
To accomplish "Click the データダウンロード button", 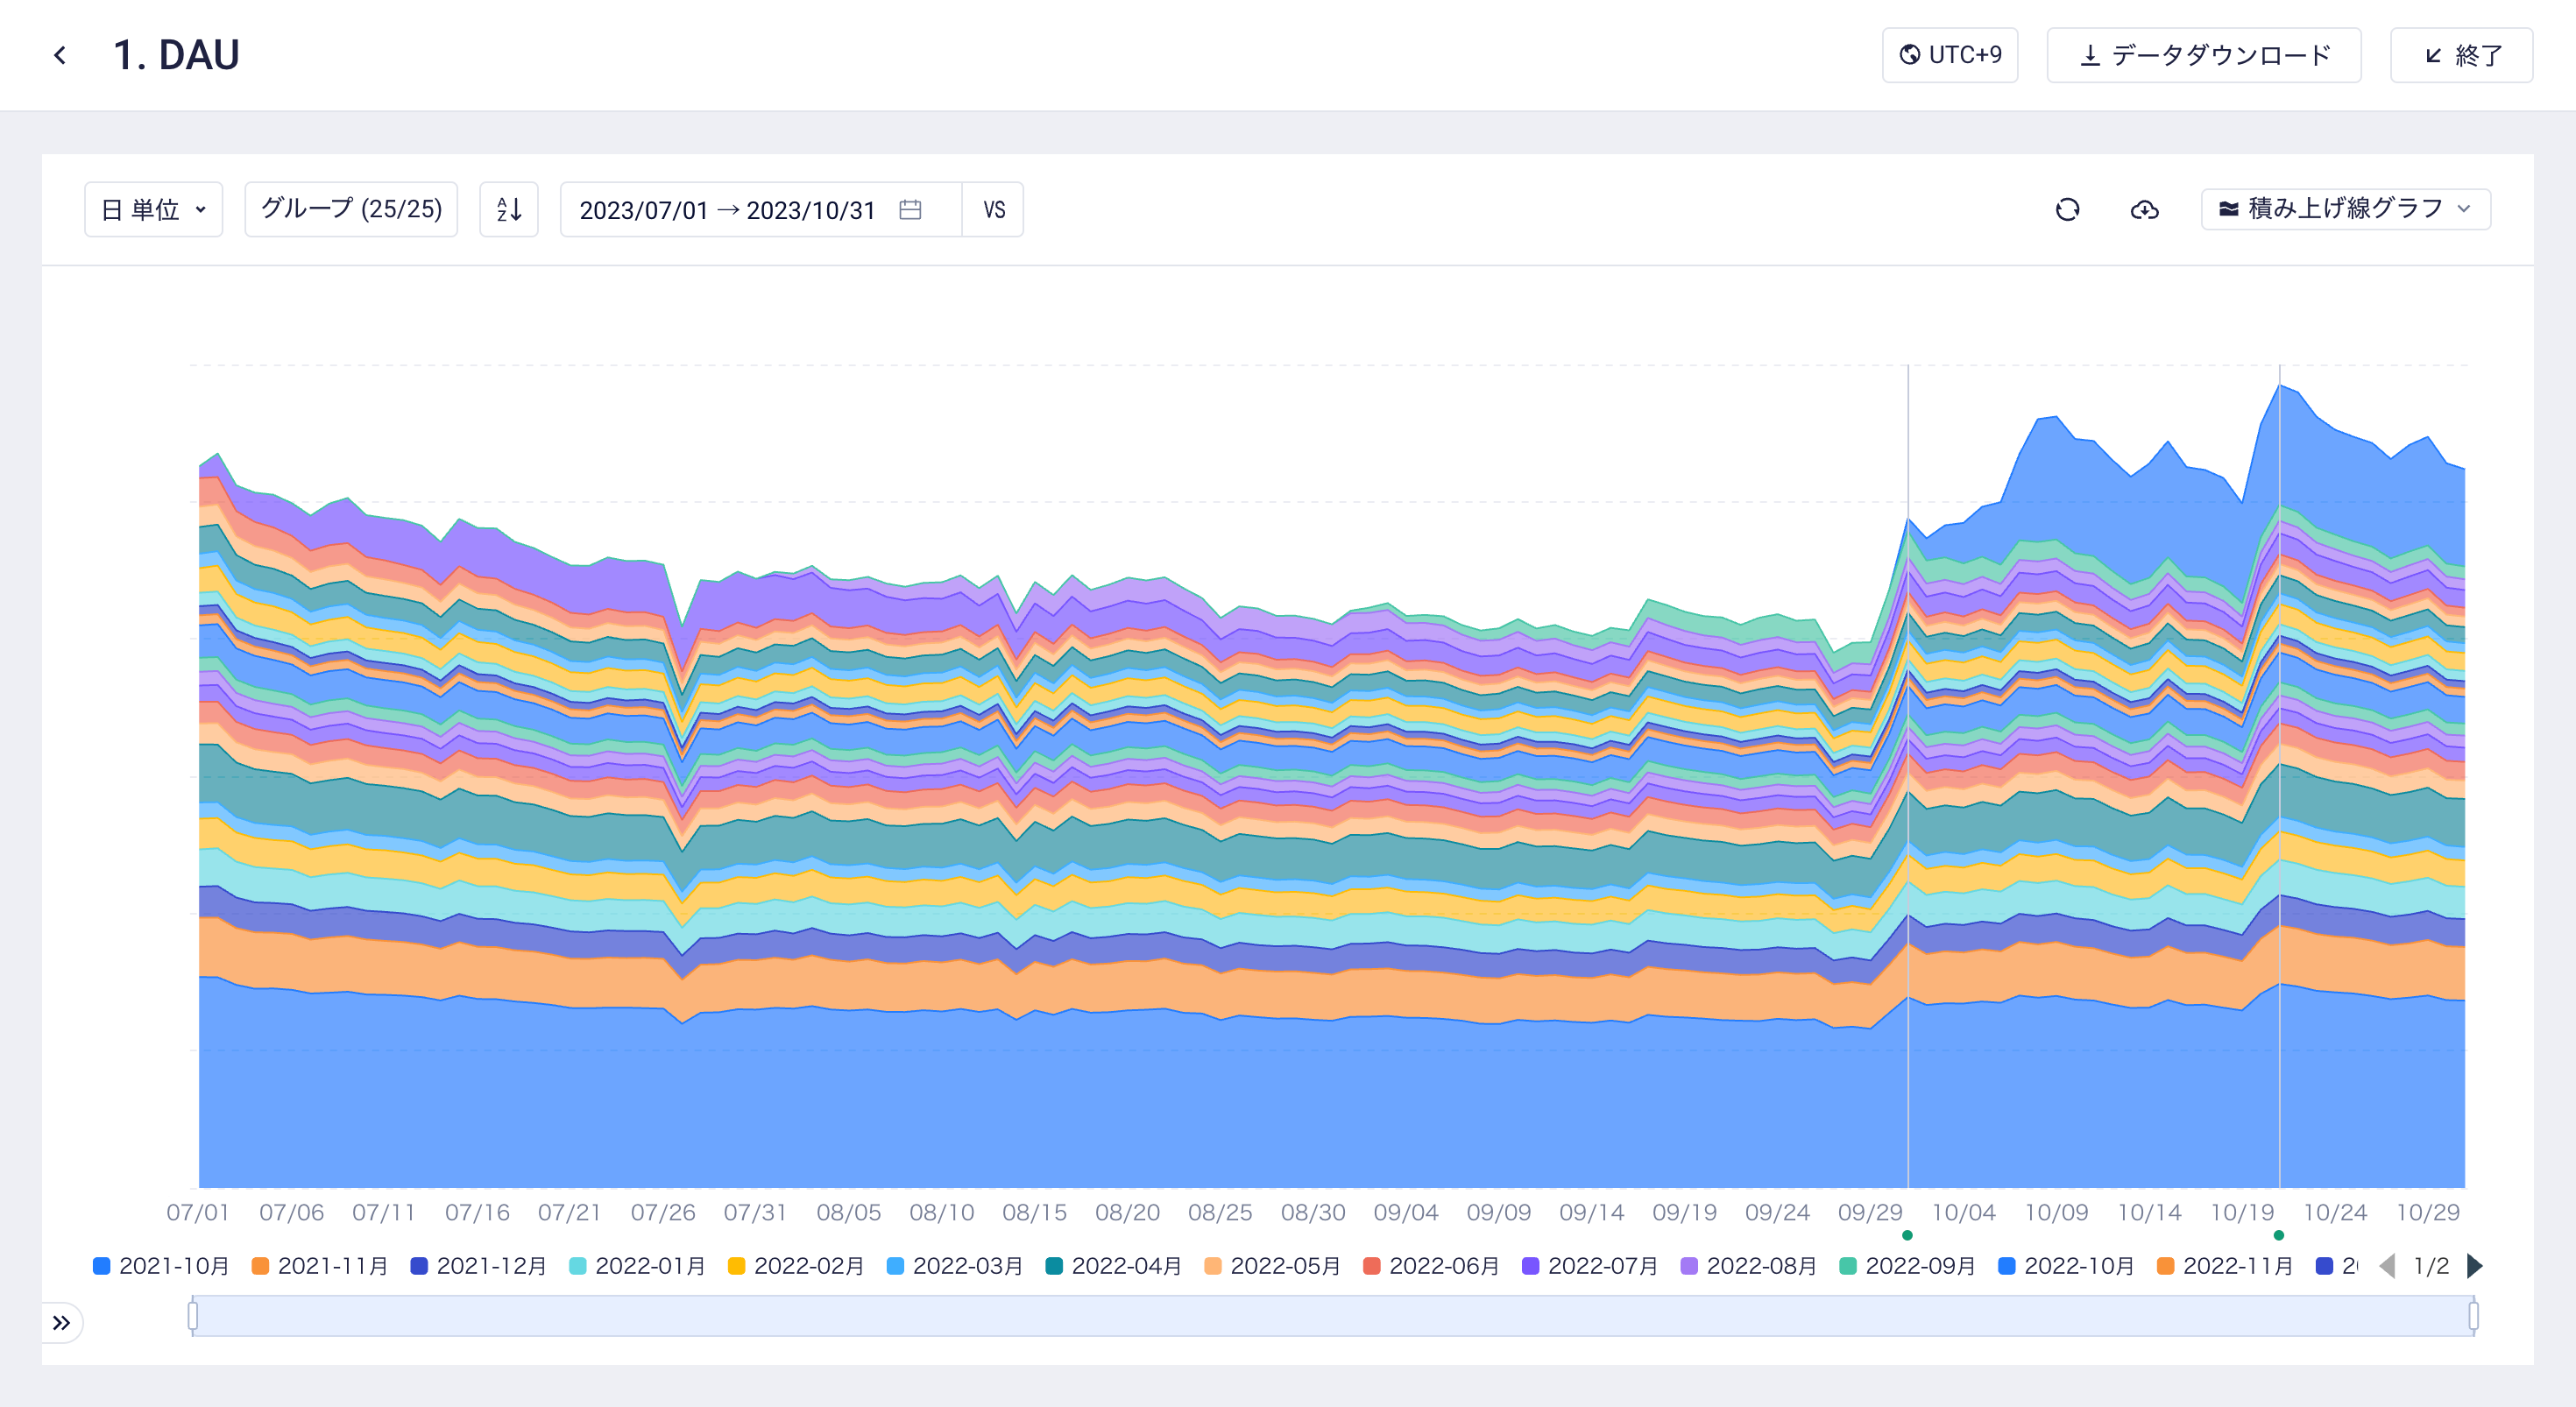I will coord(2204,55).
